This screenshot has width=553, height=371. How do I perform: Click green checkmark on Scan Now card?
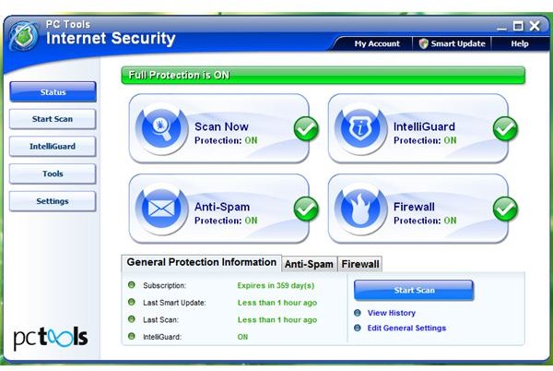tap(306, 129)
